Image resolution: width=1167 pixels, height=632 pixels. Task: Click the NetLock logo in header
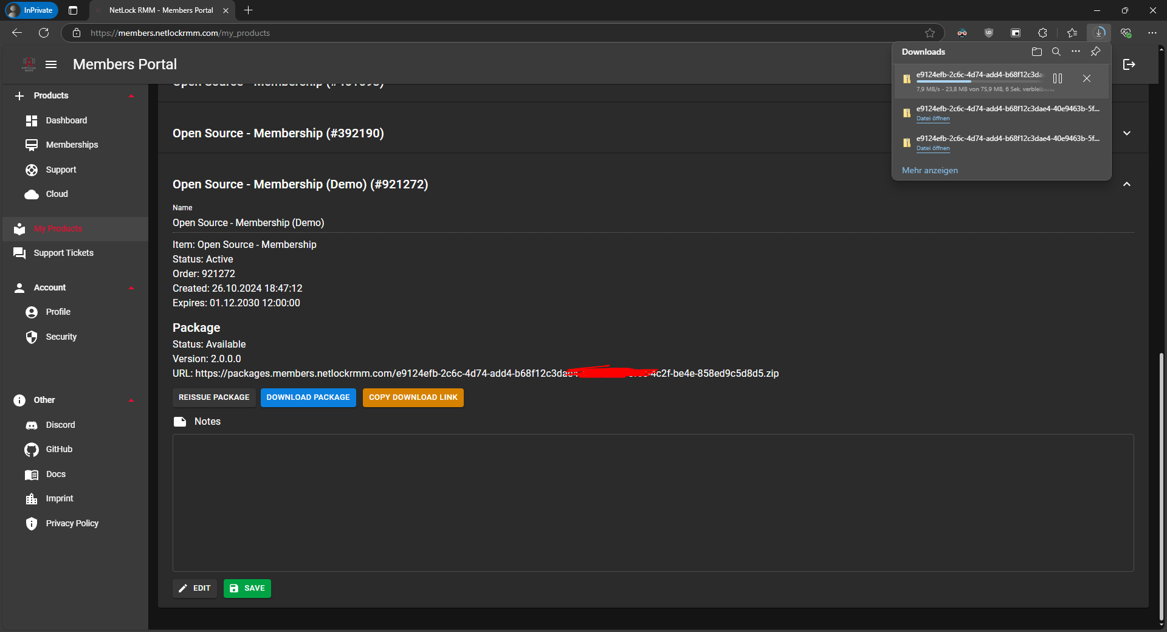(x=29, y=64)
